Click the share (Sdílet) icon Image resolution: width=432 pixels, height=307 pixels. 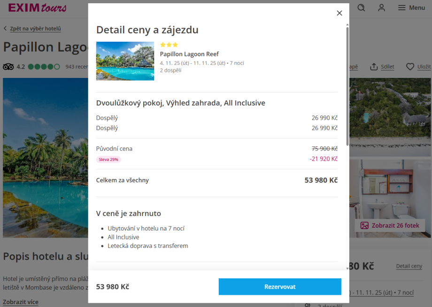(x=374, y=67)
